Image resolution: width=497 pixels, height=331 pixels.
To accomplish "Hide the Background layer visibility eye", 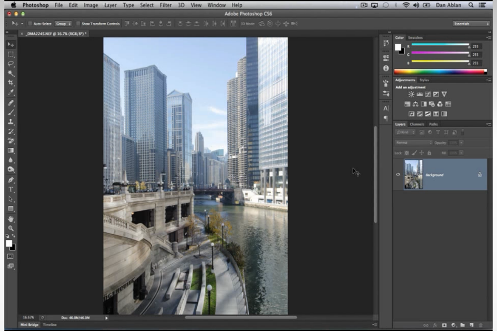I will pos(398,175).
